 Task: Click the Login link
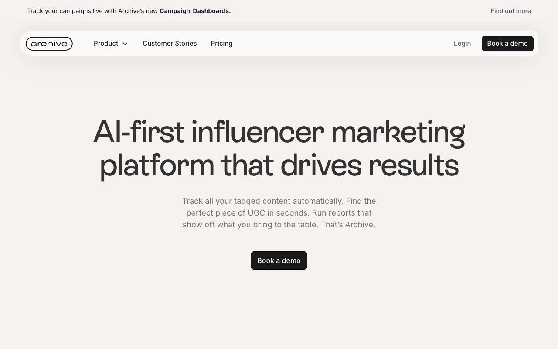point(462,44)
